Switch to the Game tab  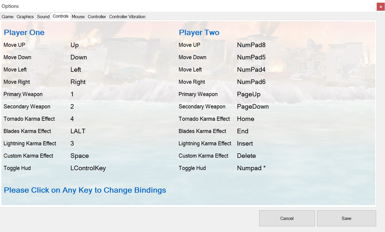[7, 17]
